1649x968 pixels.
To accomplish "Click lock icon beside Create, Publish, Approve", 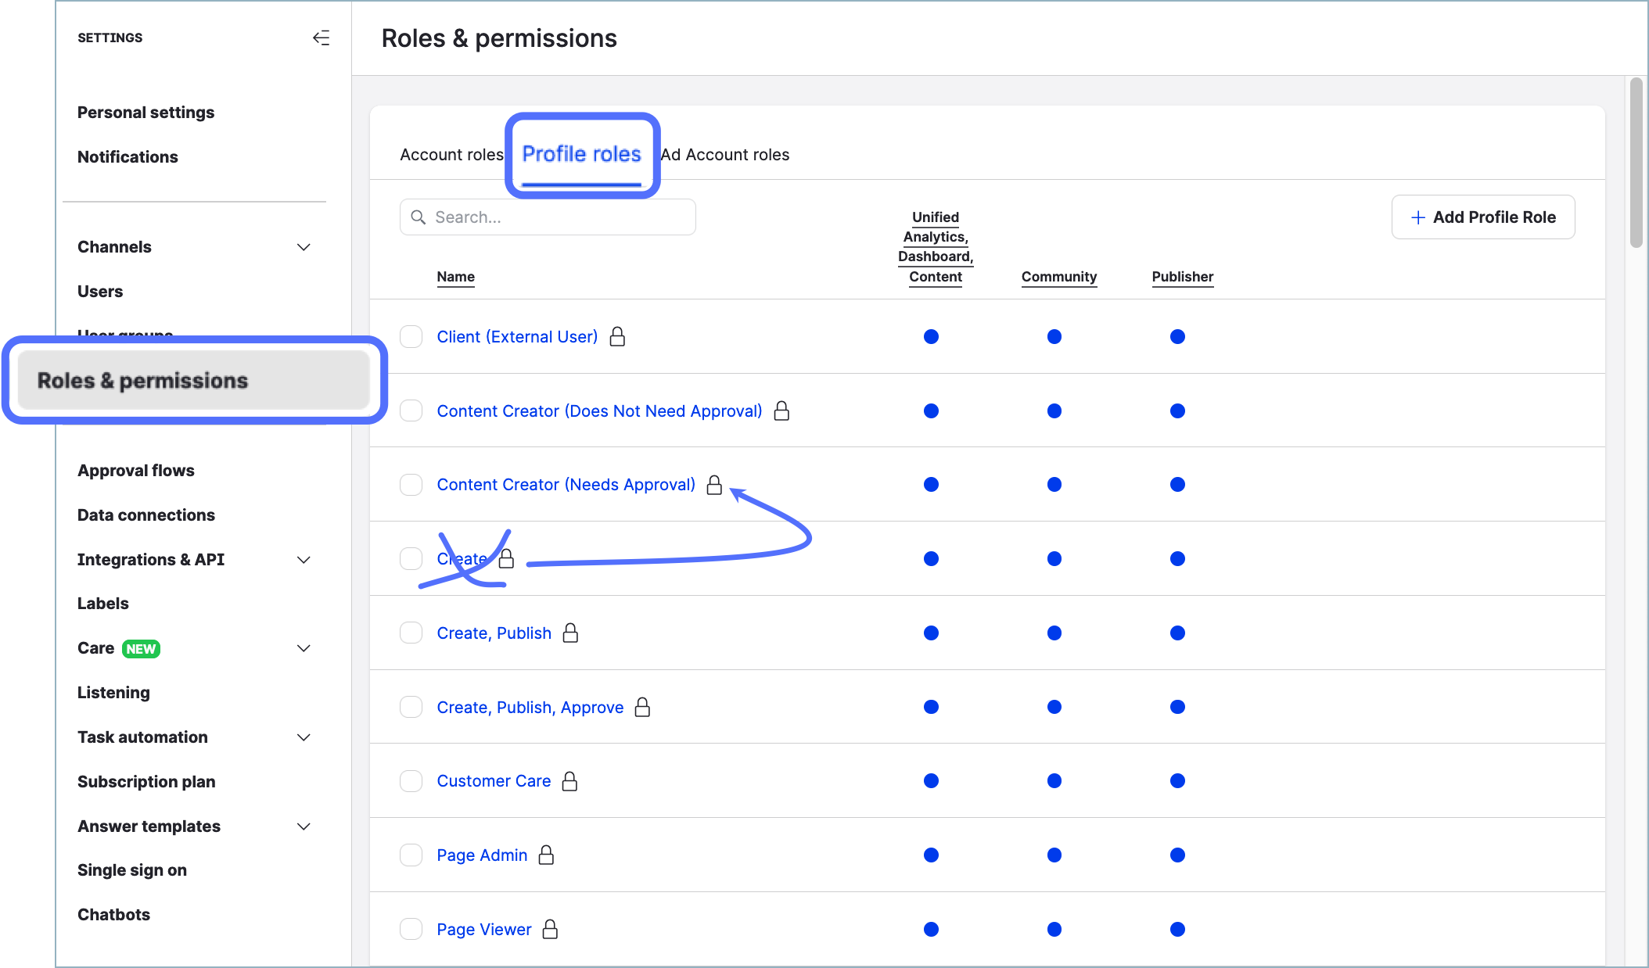I will [x=642, y=707].
